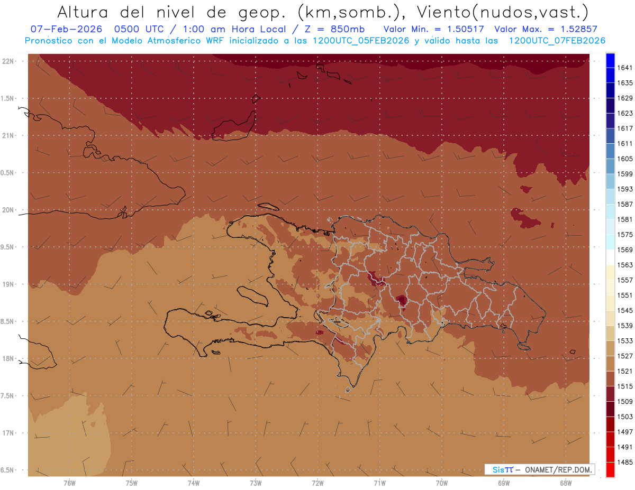
Task: Click the '1617' color scale label
Action: [x=625, y=128]
